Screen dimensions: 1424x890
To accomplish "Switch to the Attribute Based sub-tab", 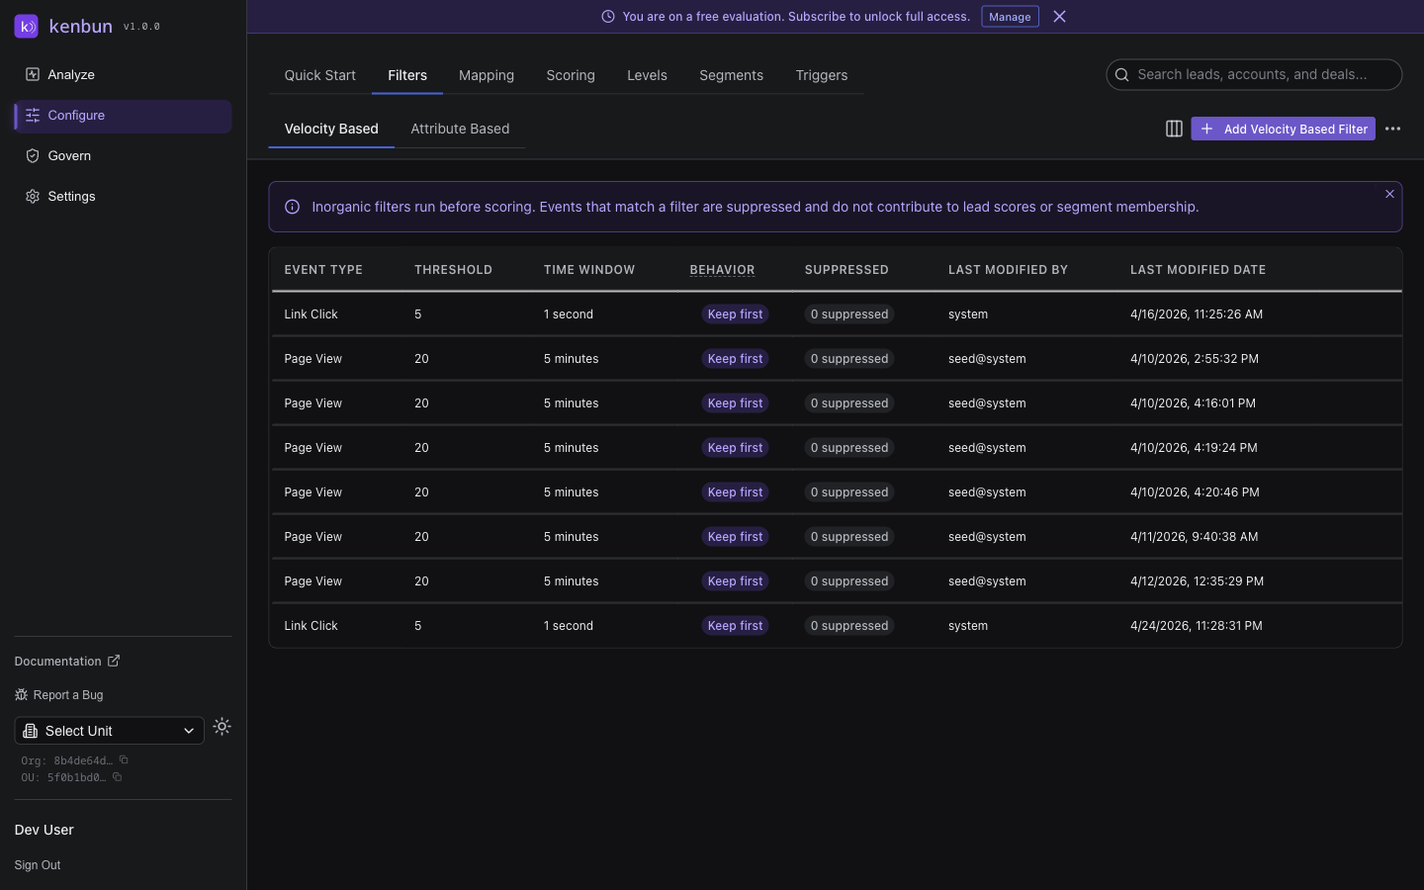I will (x=460, y=129).
